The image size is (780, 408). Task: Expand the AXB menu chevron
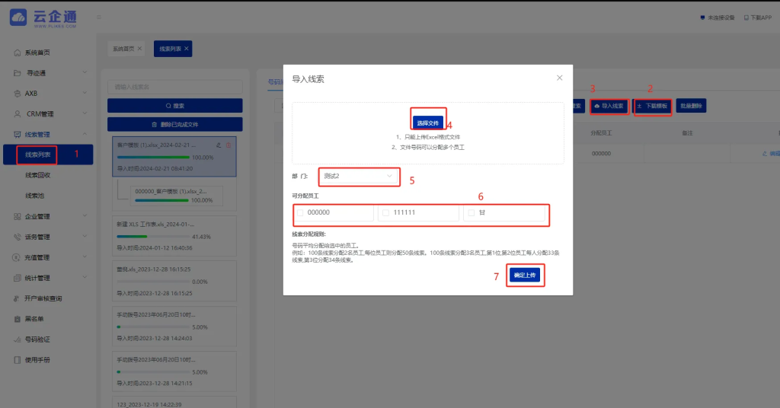point(85,93)
